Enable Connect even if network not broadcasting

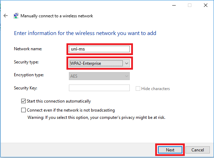click(24, 110)
